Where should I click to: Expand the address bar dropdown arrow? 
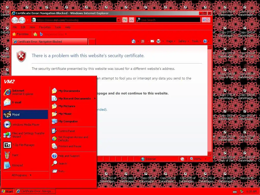point(118,20)
